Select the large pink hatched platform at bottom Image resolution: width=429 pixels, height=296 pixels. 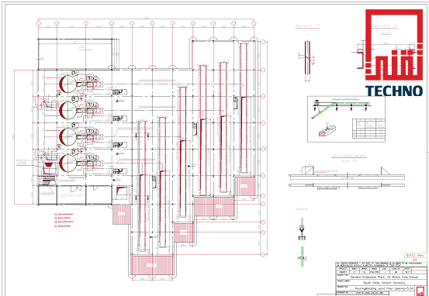click(152, 265)
